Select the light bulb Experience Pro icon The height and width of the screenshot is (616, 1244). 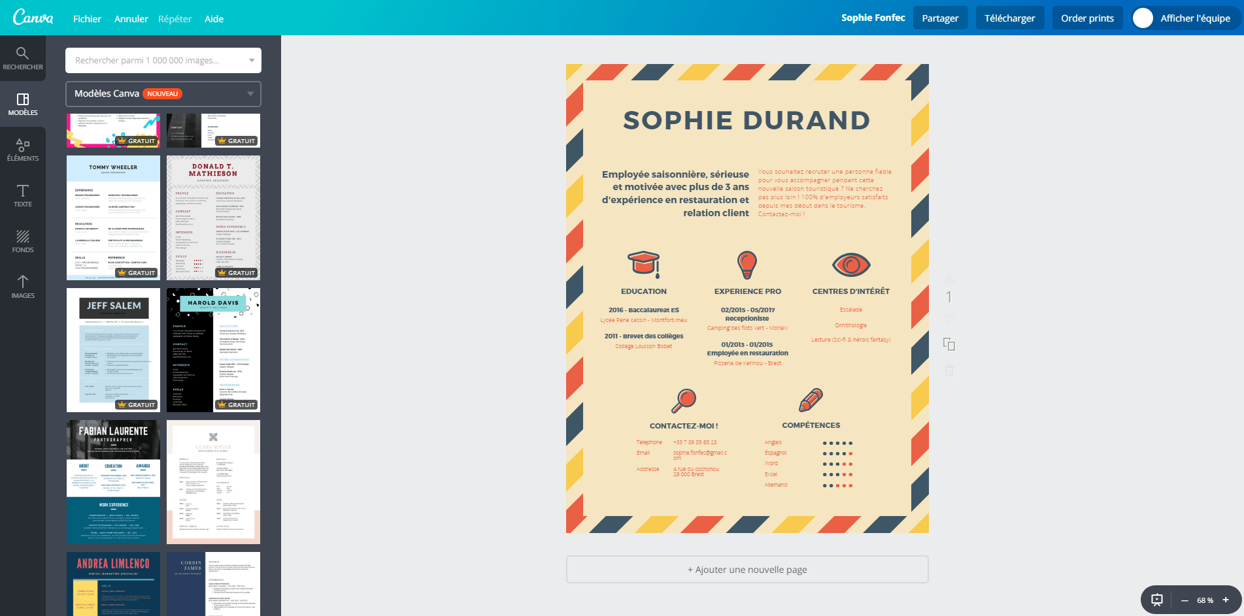click(x=747, y=265)
